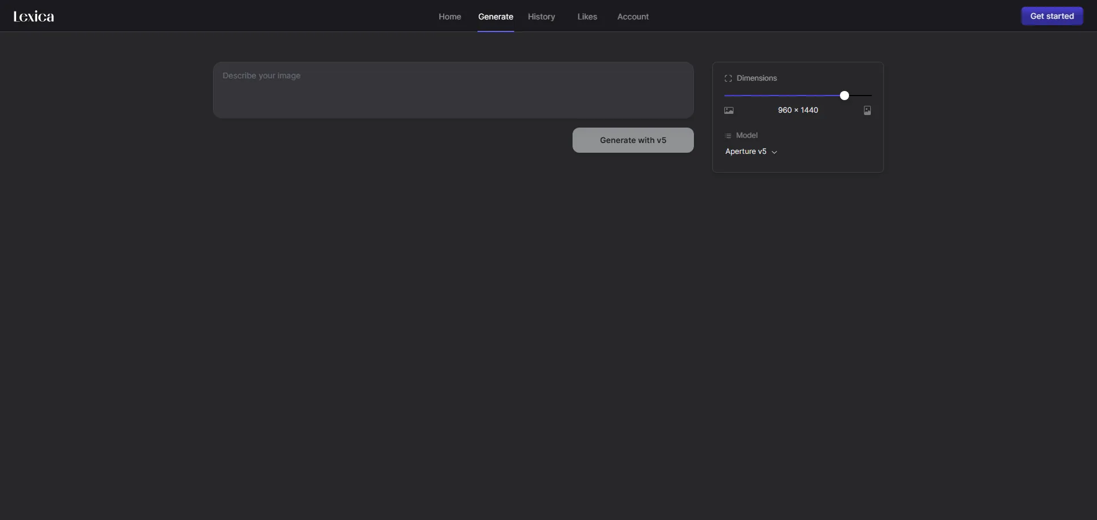Click the Lexica logo
The height and width of the screenshot is (520, 1097).
(x=34, y=17)
